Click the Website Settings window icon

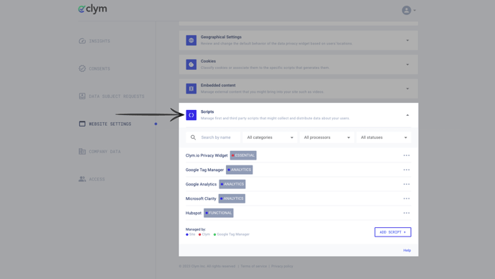point(82,124)
